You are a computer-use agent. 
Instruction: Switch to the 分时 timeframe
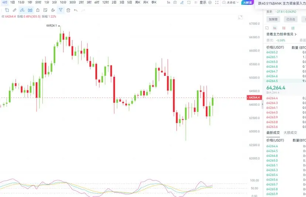pos(38,2)
